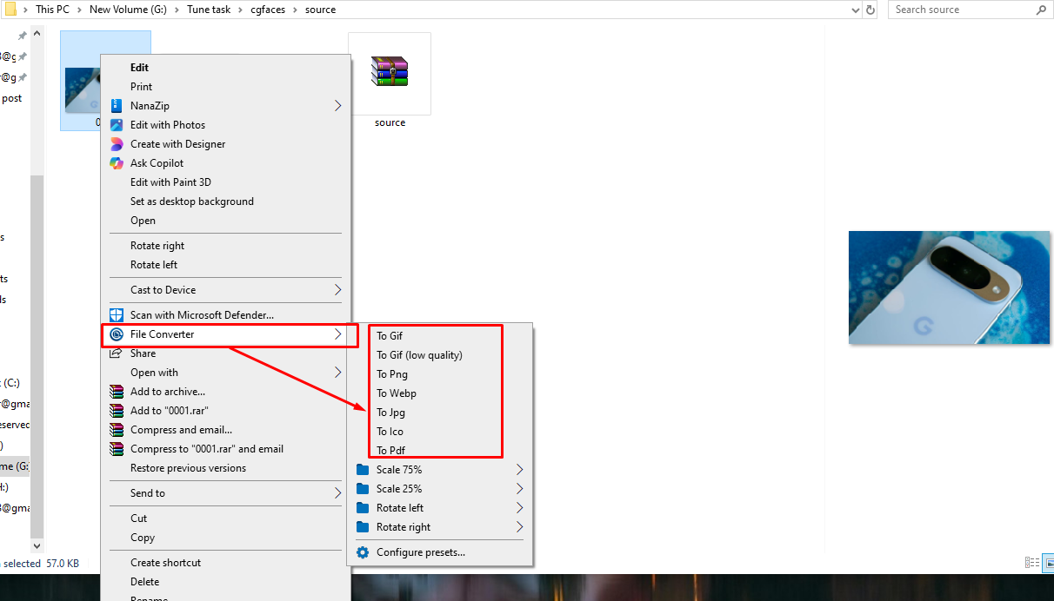Screen dimensions: 1054x601
Task: Click the Add to archive icon
Action: tap(117, 391)
